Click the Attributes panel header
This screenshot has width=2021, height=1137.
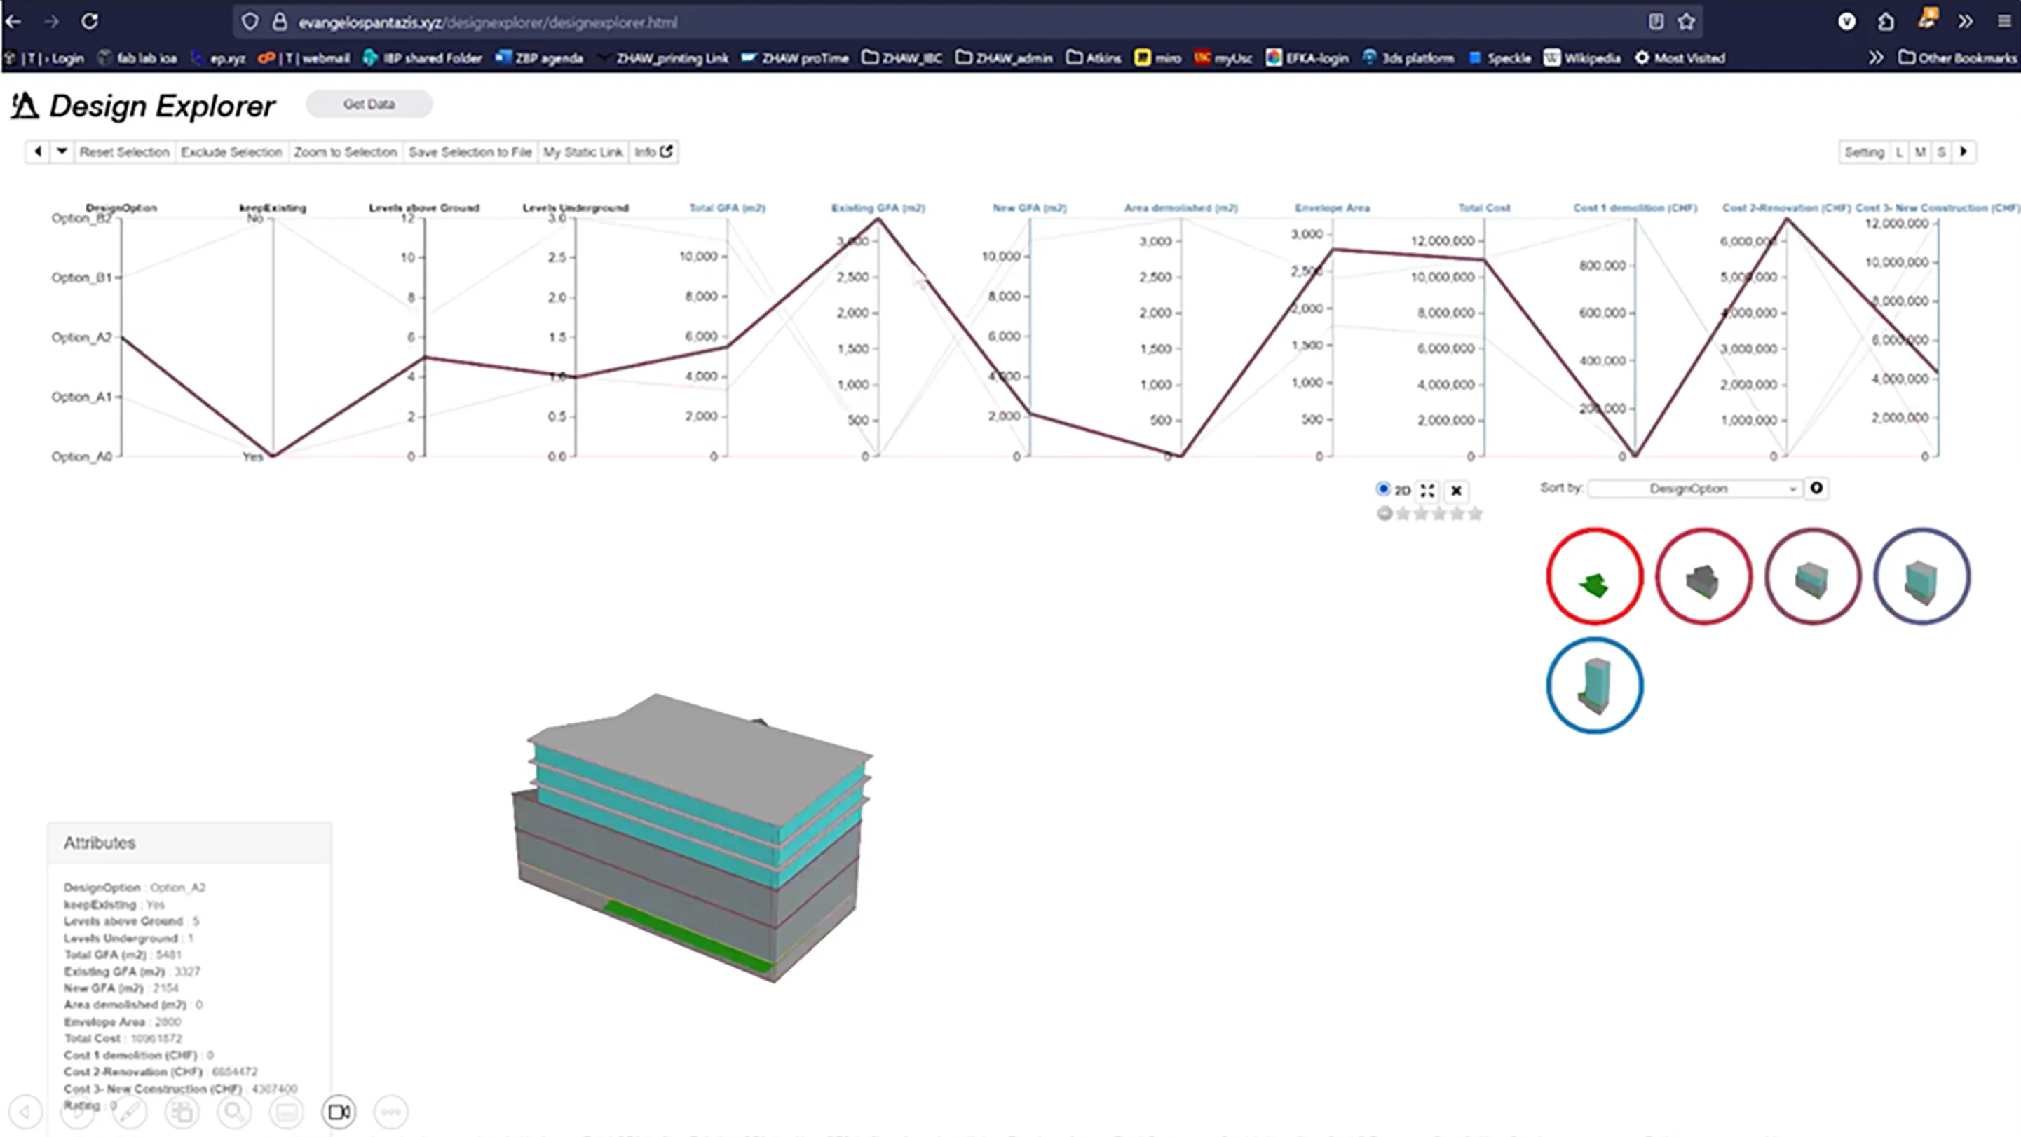coord(189,843)
